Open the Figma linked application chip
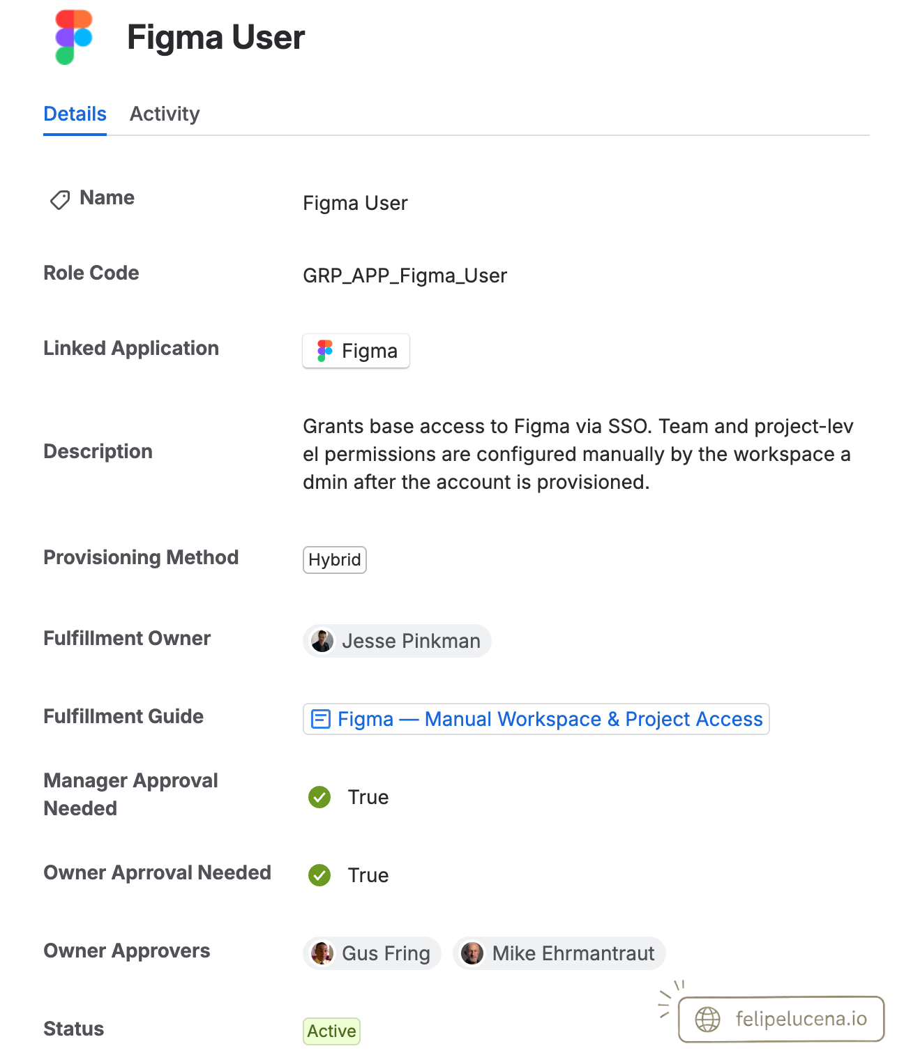Screen dimensions: 904x1060 tap(356, 351)
